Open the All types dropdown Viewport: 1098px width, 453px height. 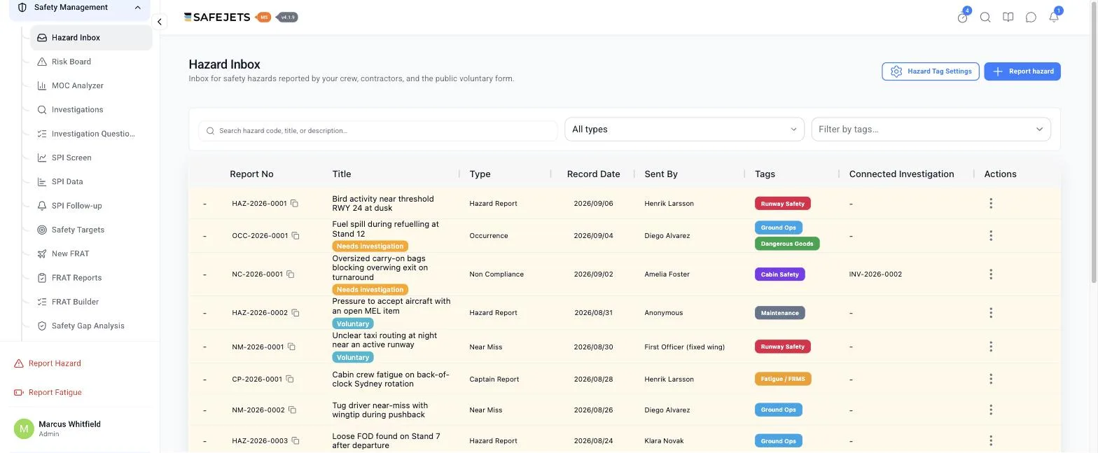pos(684,130)
